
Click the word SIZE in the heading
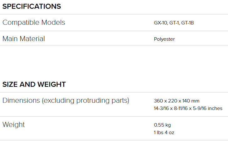(10, 84)
